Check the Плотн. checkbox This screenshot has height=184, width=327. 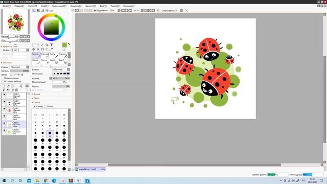tap(45, 106)
